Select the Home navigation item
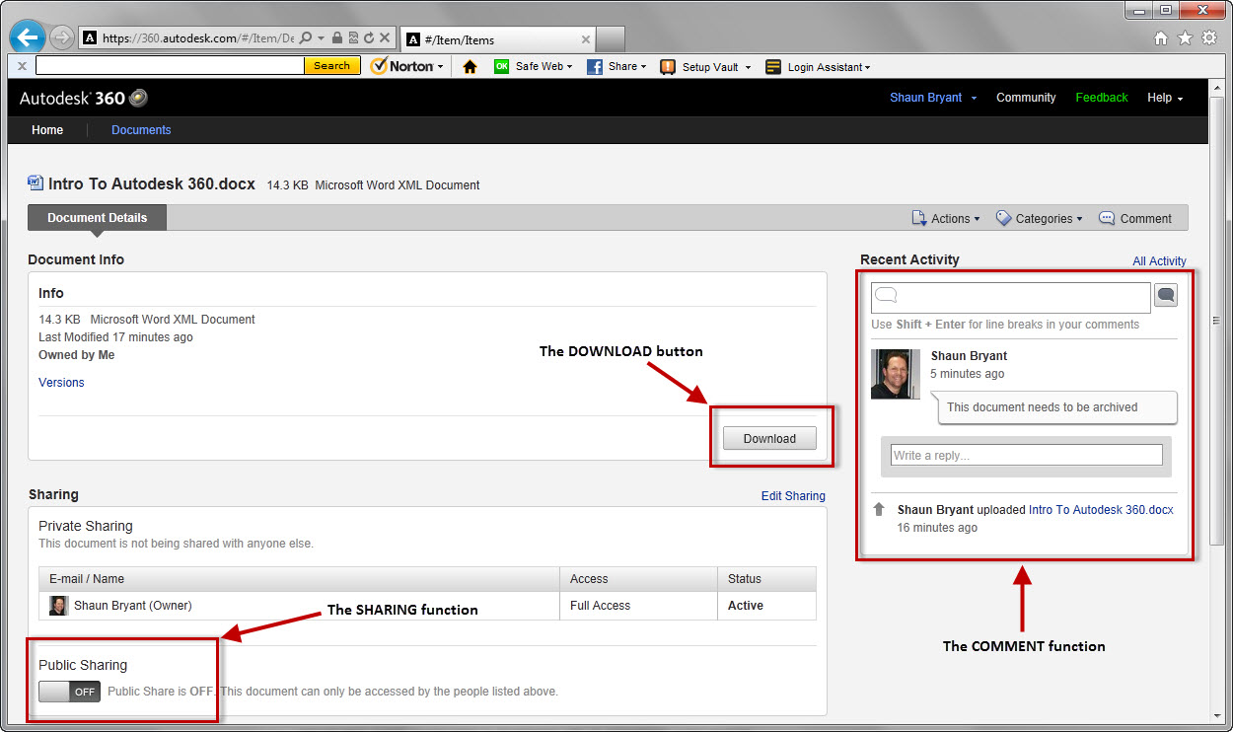1233x732 pixels. coord(47,130)
